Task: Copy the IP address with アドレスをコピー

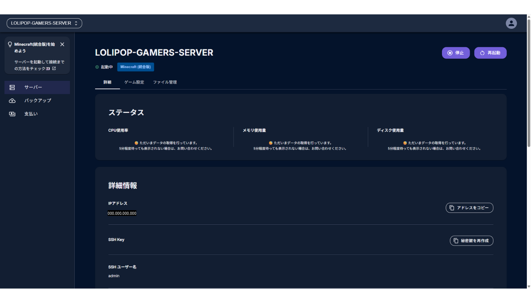Action: coord(470,208)
